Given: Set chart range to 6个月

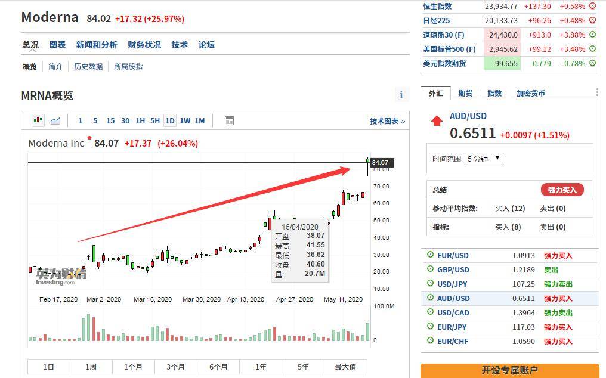Looking at the screenshot, I should coord(218,367).
